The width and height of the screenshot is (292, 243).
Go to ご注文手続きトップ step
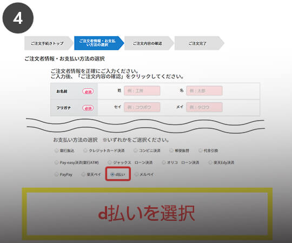[49, 43]
